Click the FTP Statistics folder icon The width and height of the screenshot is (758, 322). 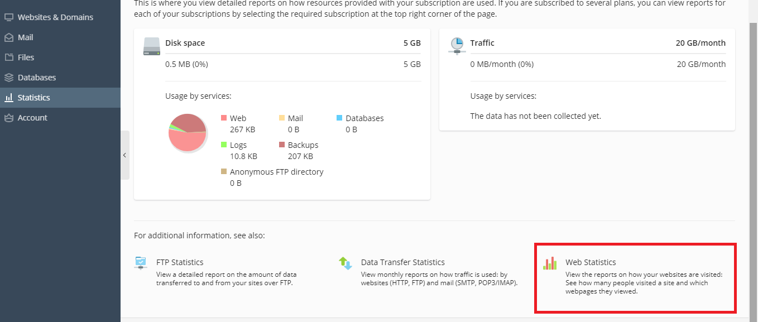click(141, 263)
